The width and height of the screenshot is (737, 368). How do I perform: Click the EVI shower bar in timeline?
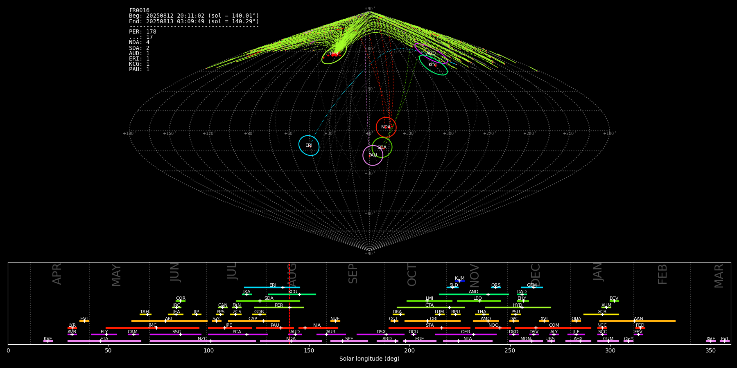coord(725,341)
